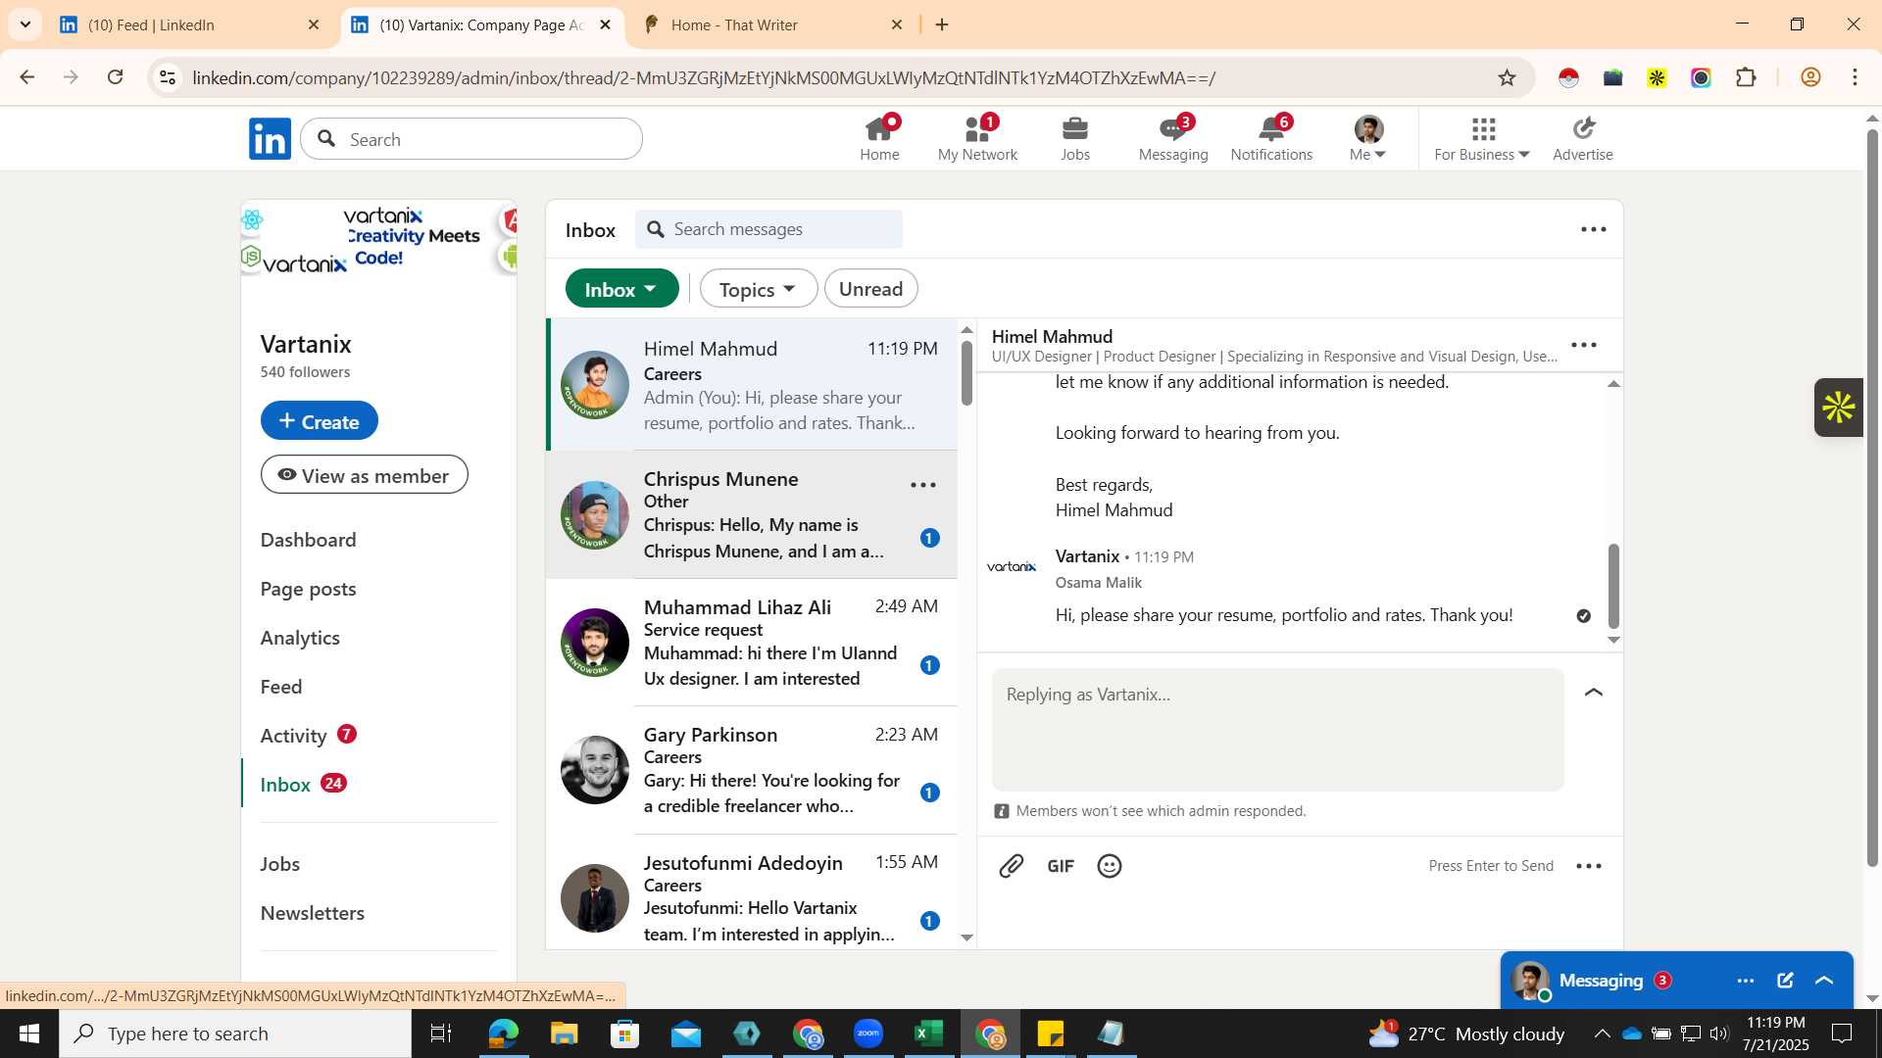Open the GIF picker
This screenshot has width=1882, height=1058.
1061,866
